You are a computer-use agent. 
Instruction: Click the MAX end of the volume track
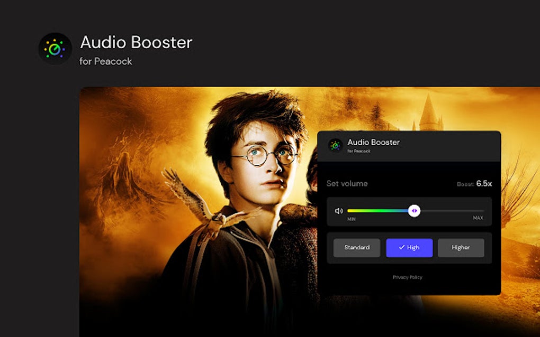483,211
